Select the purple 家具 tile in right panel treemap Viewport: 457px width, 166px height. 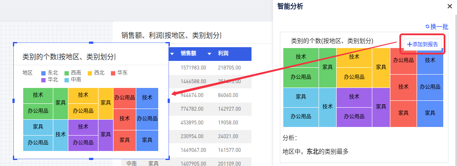[x=381, y=107]
